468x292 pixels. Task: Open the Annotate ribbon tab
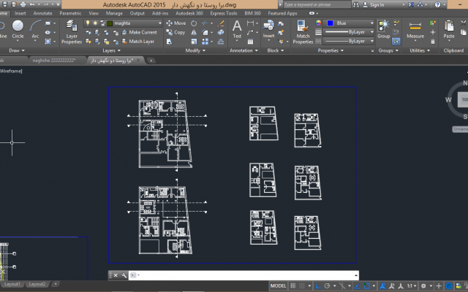click(x=42, y=13)
